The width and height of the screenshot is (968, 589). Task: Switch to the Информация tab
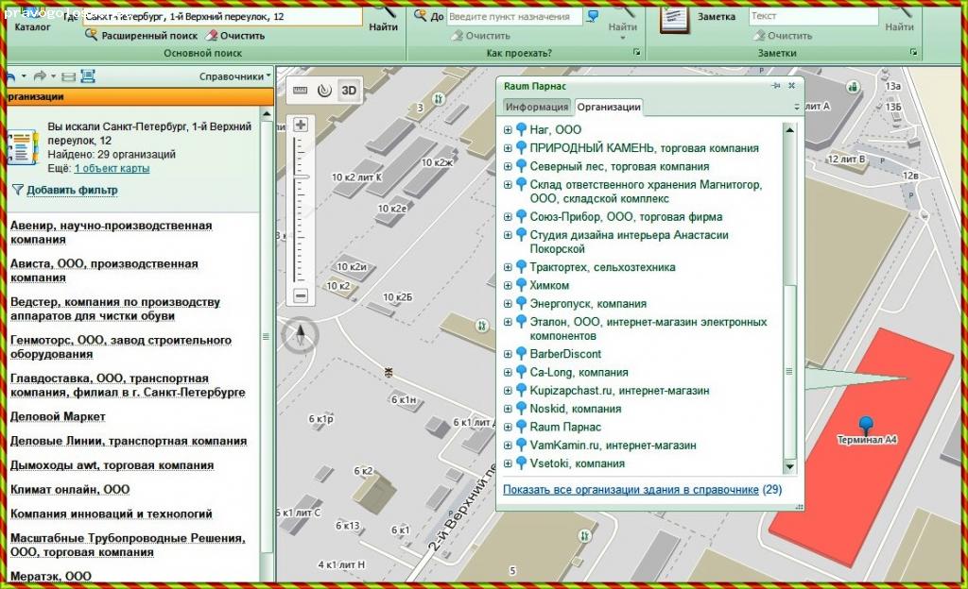[x=536, y=107]
